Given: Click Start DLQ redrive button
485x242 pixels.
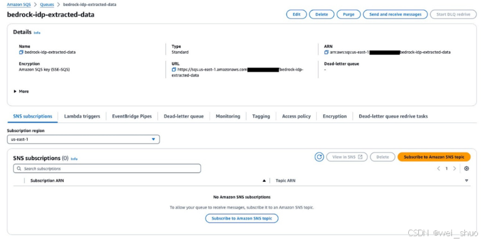Looking at the screenshot, I should click(x=453, y=15).
